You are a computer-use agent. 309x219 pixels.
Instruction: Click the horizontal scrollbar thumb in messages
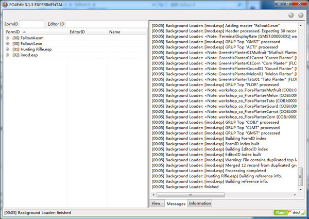coord(191,195)
